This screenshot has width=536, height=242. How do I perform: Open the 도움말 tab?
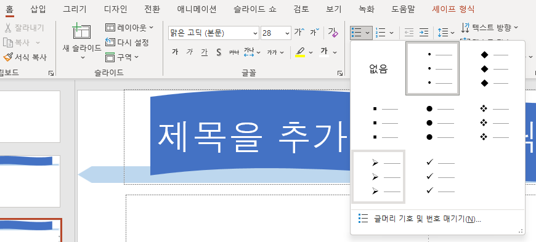403,9
